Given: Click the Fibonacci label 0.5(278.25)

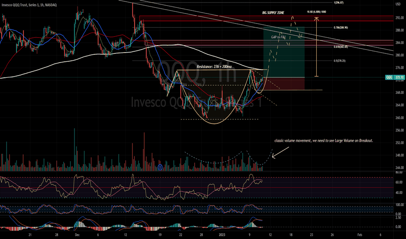Looking at the screenshot, I should coord(339,61).
